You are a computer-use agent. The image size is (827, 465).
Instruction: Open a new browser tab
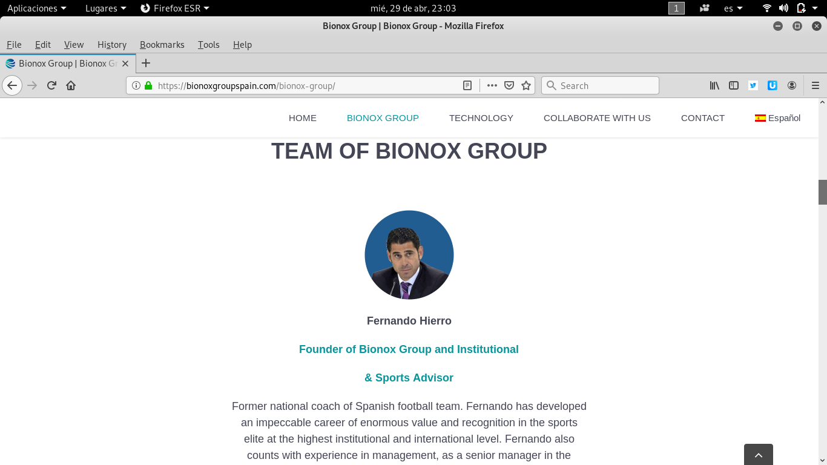[146, 63]
